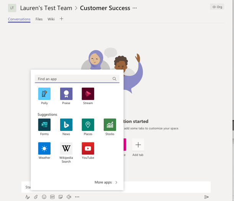The height and width of the screenshot is (201, 234).
Task: Switch to the Files tab
Action: (x=39, y=19)
